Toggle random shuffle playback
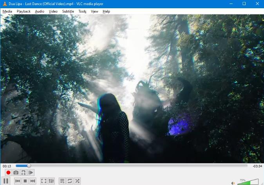This screenshot has height=185, width=264. point(77,181)
